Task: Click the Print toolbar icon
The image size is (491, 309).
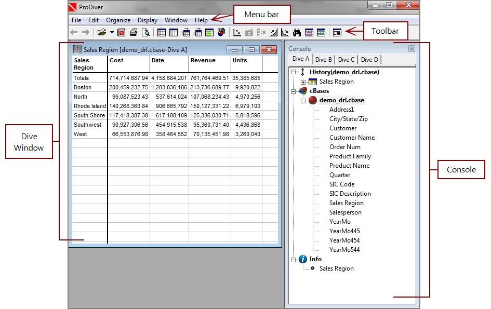Action: (134, 33)
